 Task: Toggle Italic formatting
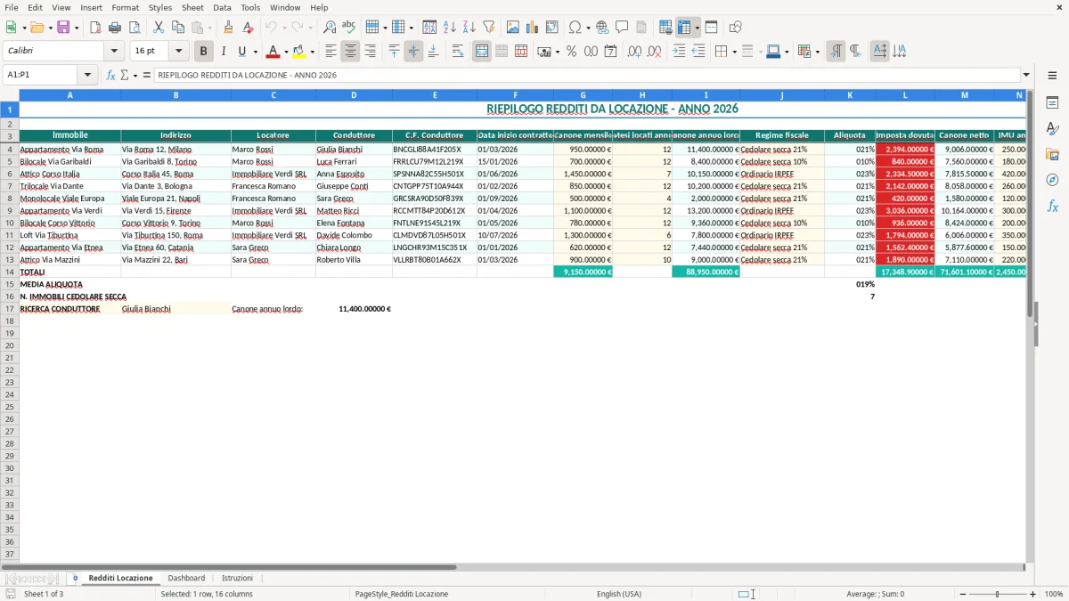[x=224, y=52]
